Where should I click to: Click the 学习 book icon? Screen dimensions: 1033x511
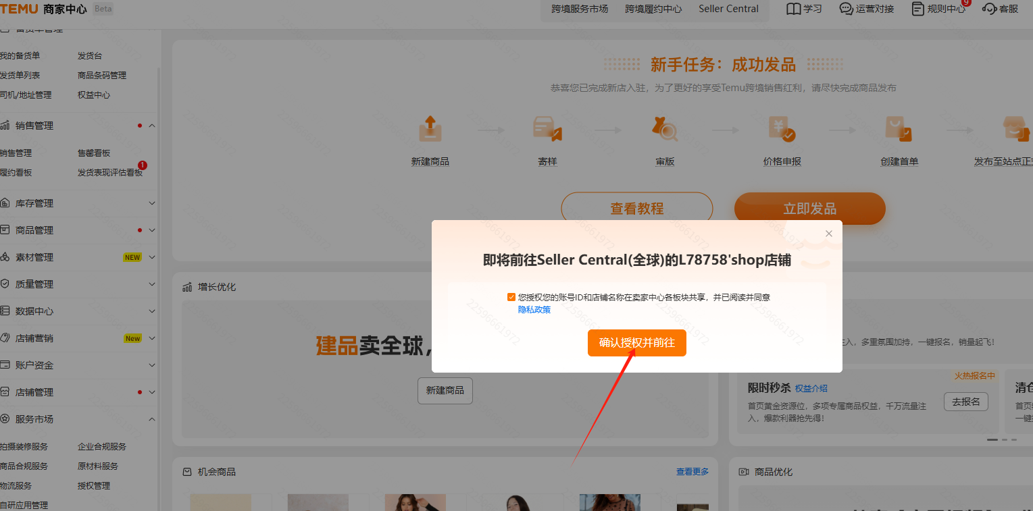click(794, 9)
